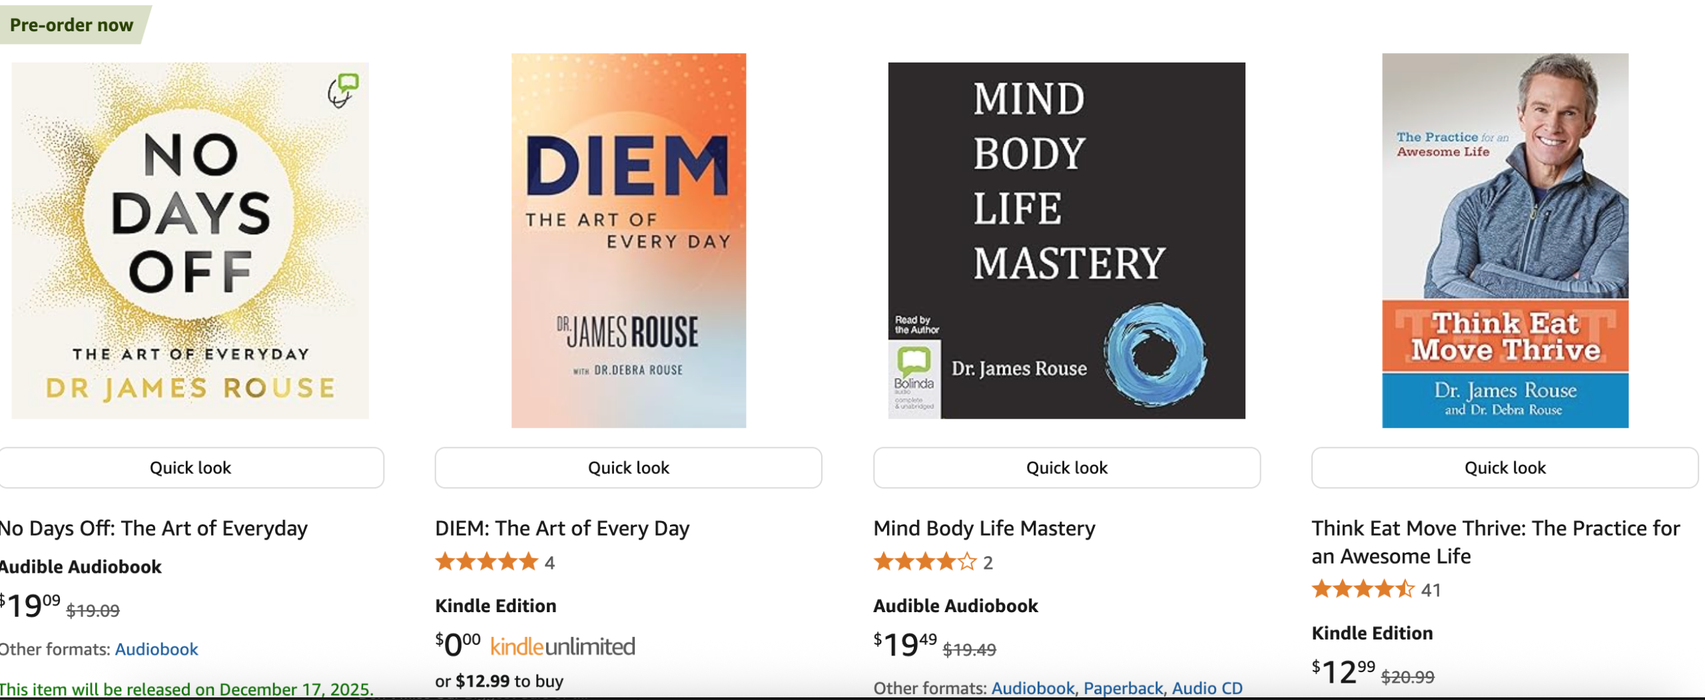View star rating for Mind Body Life Mastery
This screenshot has width=1705, height=700.
click(924, 562)
